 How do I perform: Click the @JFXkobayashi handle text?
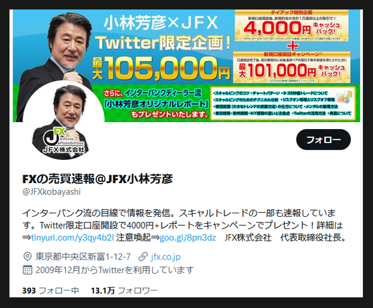[x=52, y=192]
